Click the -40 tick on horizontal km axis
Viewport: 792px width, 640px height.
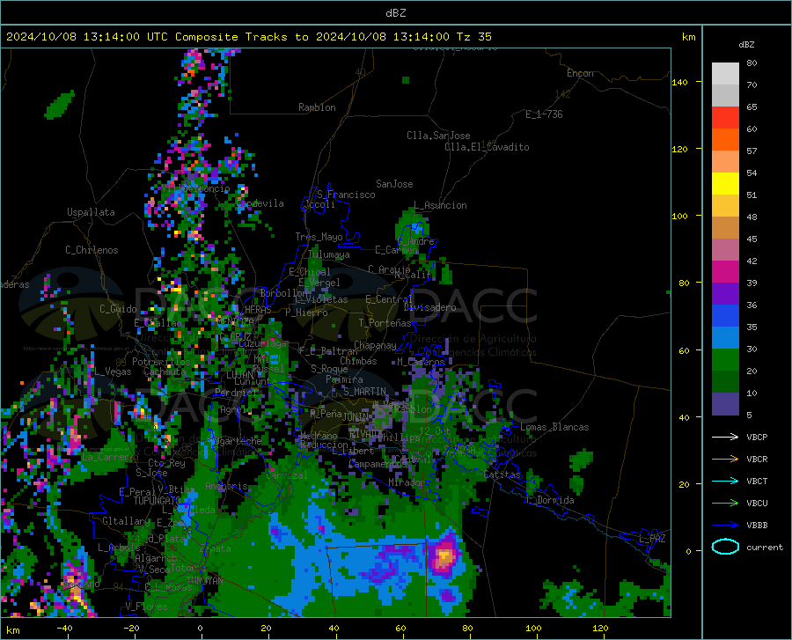coord(63,628)
